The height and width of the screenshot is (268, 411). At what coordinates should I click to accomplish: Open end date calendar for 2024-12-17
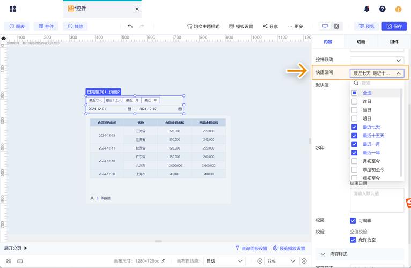(x=180, y=109)
